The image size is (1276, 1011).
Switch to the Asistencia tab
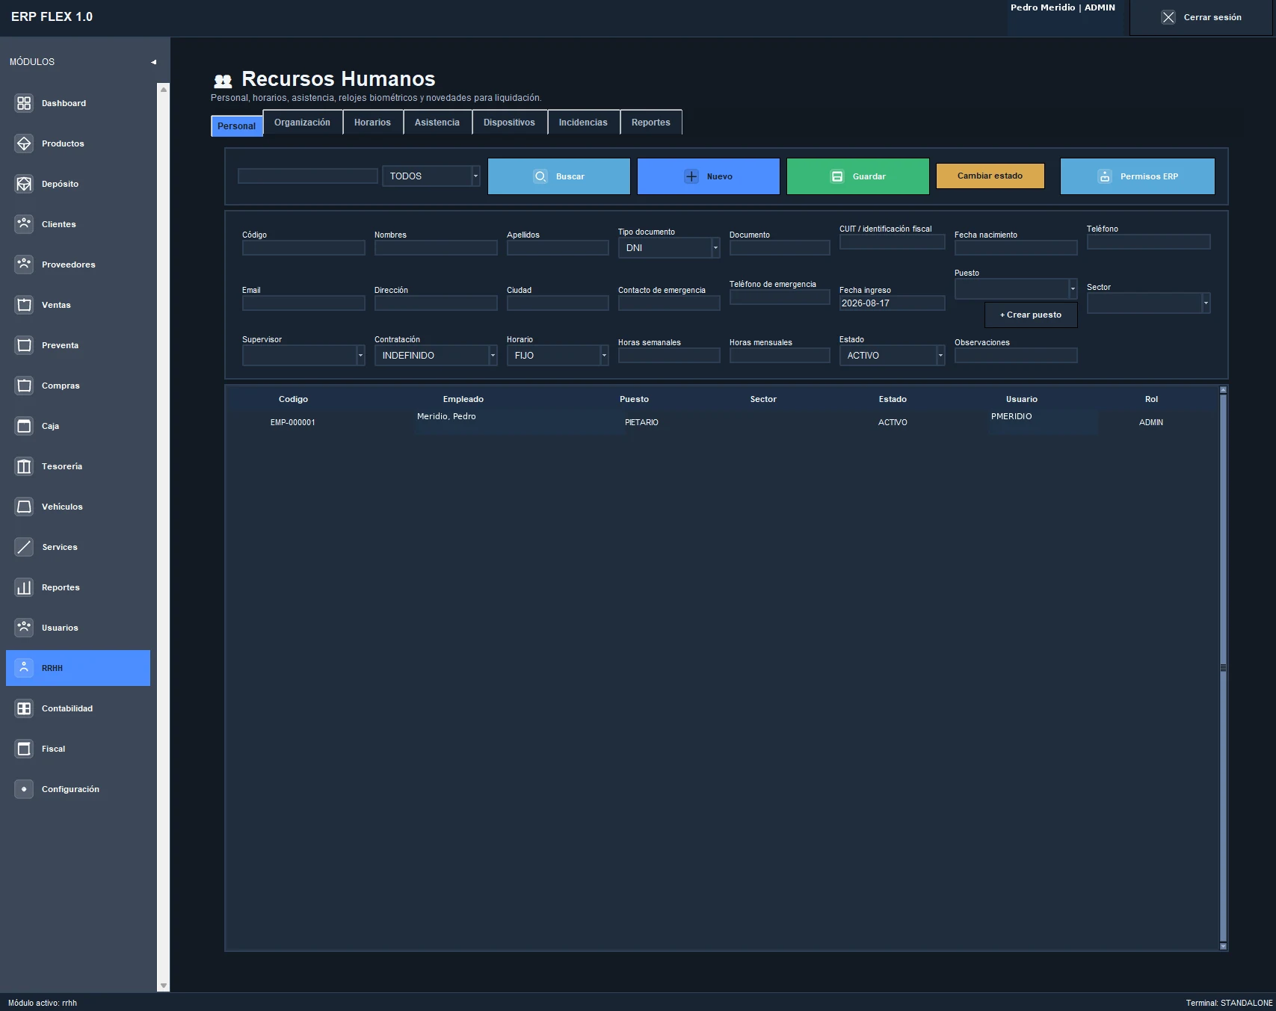coord(437,123)
